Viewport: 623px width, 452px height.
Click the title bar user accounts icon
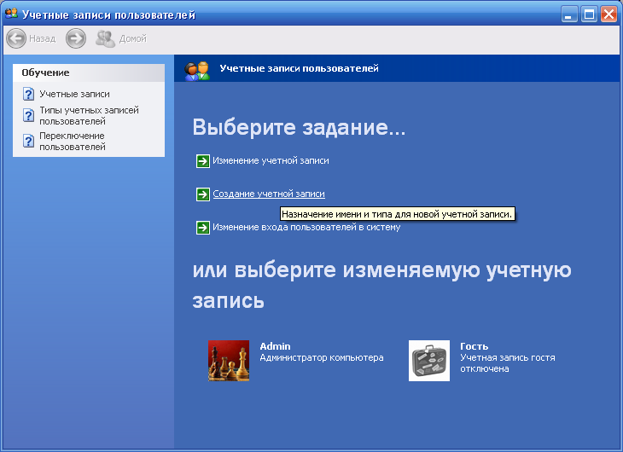pos(12,14)
